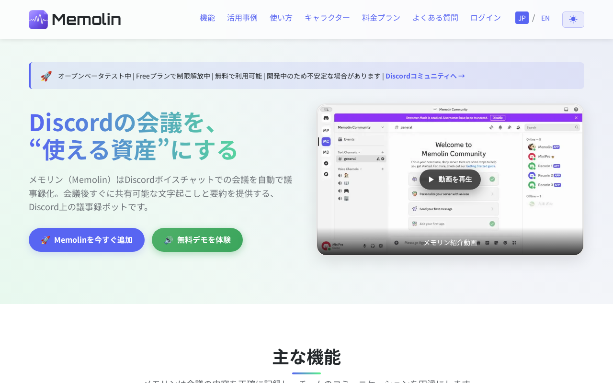Screen dimensions: 613x383
Task: Click the Memolin logo in the header
Action: (x=75, y=20)
